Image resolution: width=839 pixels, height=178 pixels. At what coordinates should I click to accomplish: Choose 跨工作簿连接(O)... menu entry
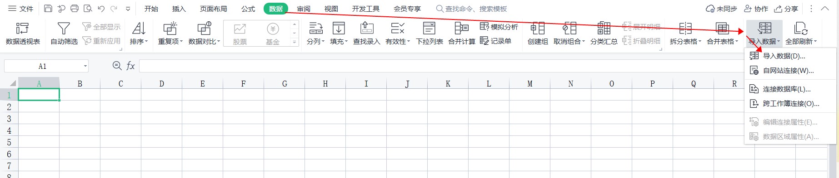click(x=790, y=104)
